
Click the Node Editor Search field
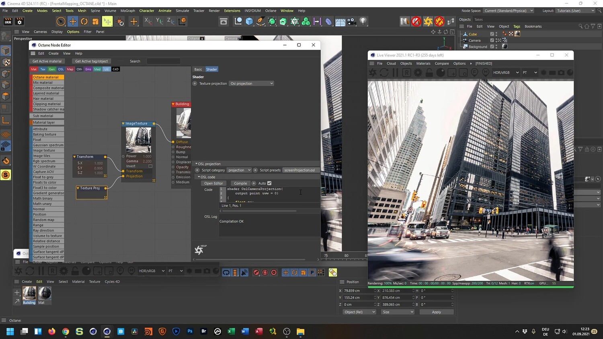point(163,61)
